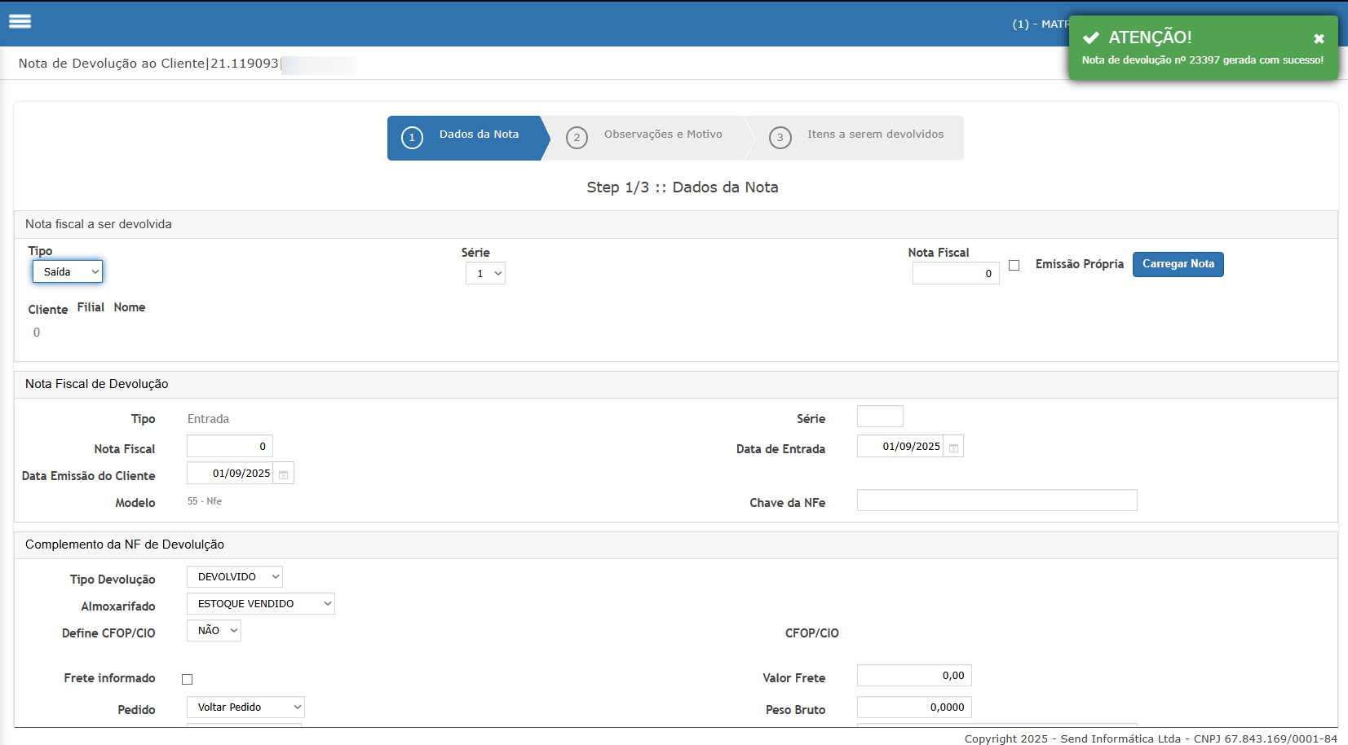Open the Tipo Saída dropdown
Screen dimensions: 1348x745
[68, 272]
